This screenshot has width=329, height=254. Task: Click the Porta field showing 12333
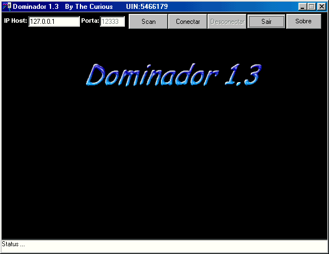(112, 22)
